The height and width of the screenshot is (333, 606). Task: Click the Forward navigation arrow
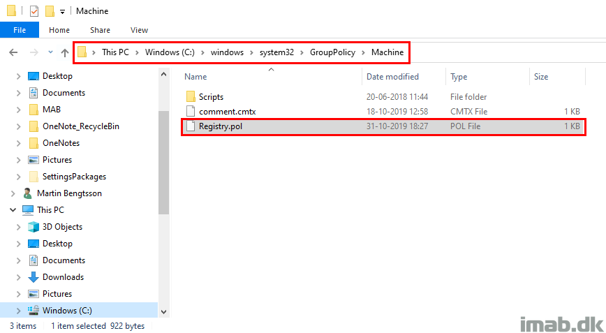34,52
